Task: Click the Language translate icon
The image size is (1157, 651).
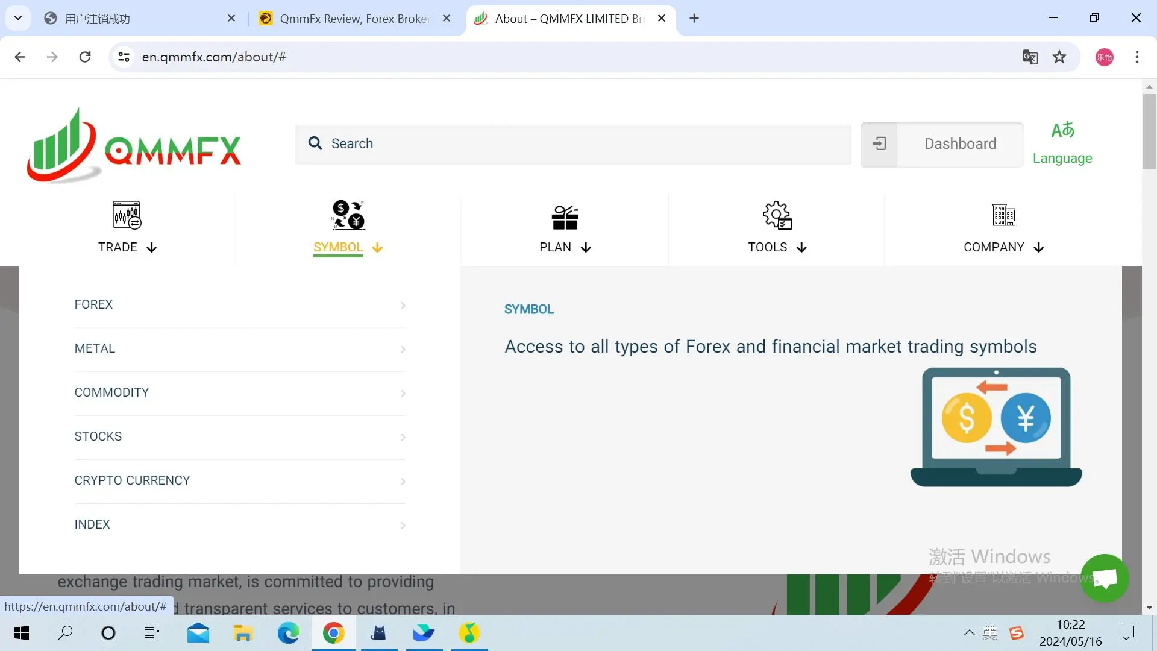Action: [1062, 130]
